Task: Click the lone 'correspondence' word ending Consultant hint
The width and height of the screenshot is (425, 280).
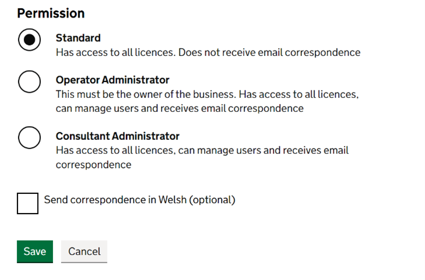Action: 93,165
